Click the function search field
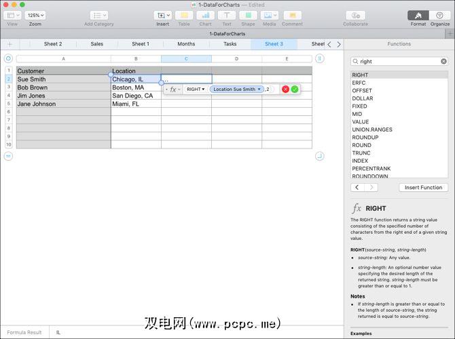455x339 pixels. click(x=399, y=61)
